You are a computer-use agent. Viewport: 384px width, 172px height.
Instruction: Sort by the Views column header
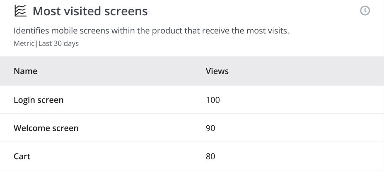[217, 71]
